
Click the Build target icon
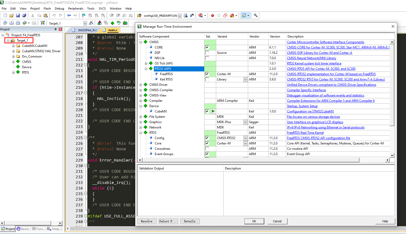(x=11, y=23)
